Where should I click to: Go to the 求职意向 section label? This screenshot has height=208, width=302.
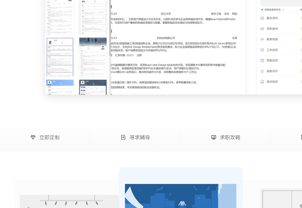click(272, 29)
